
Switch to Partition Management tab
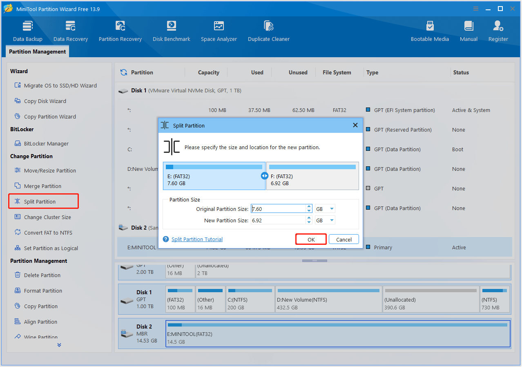(37, 51)
